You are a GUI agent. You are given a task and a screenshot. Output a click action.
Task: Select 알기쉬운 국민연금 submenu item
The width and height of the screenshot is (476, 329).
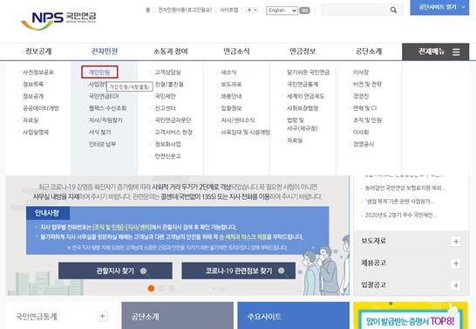pyautogui.click(x=308, y=72)
